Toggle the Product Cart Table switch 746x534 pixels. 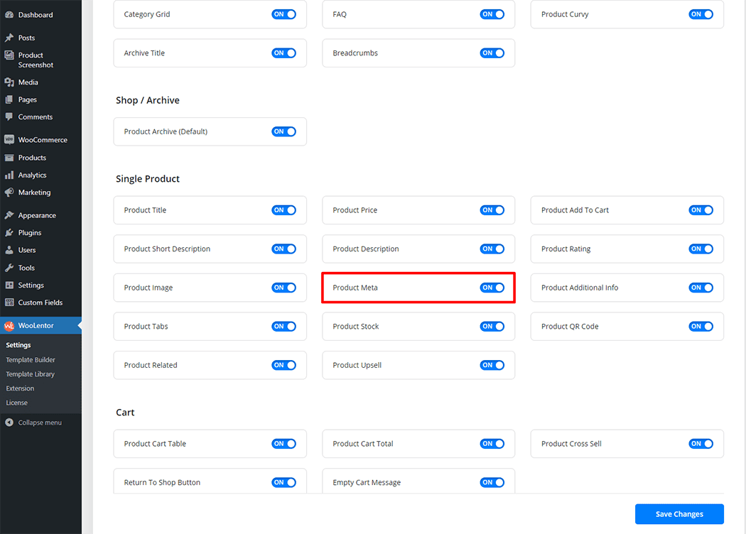283,444
